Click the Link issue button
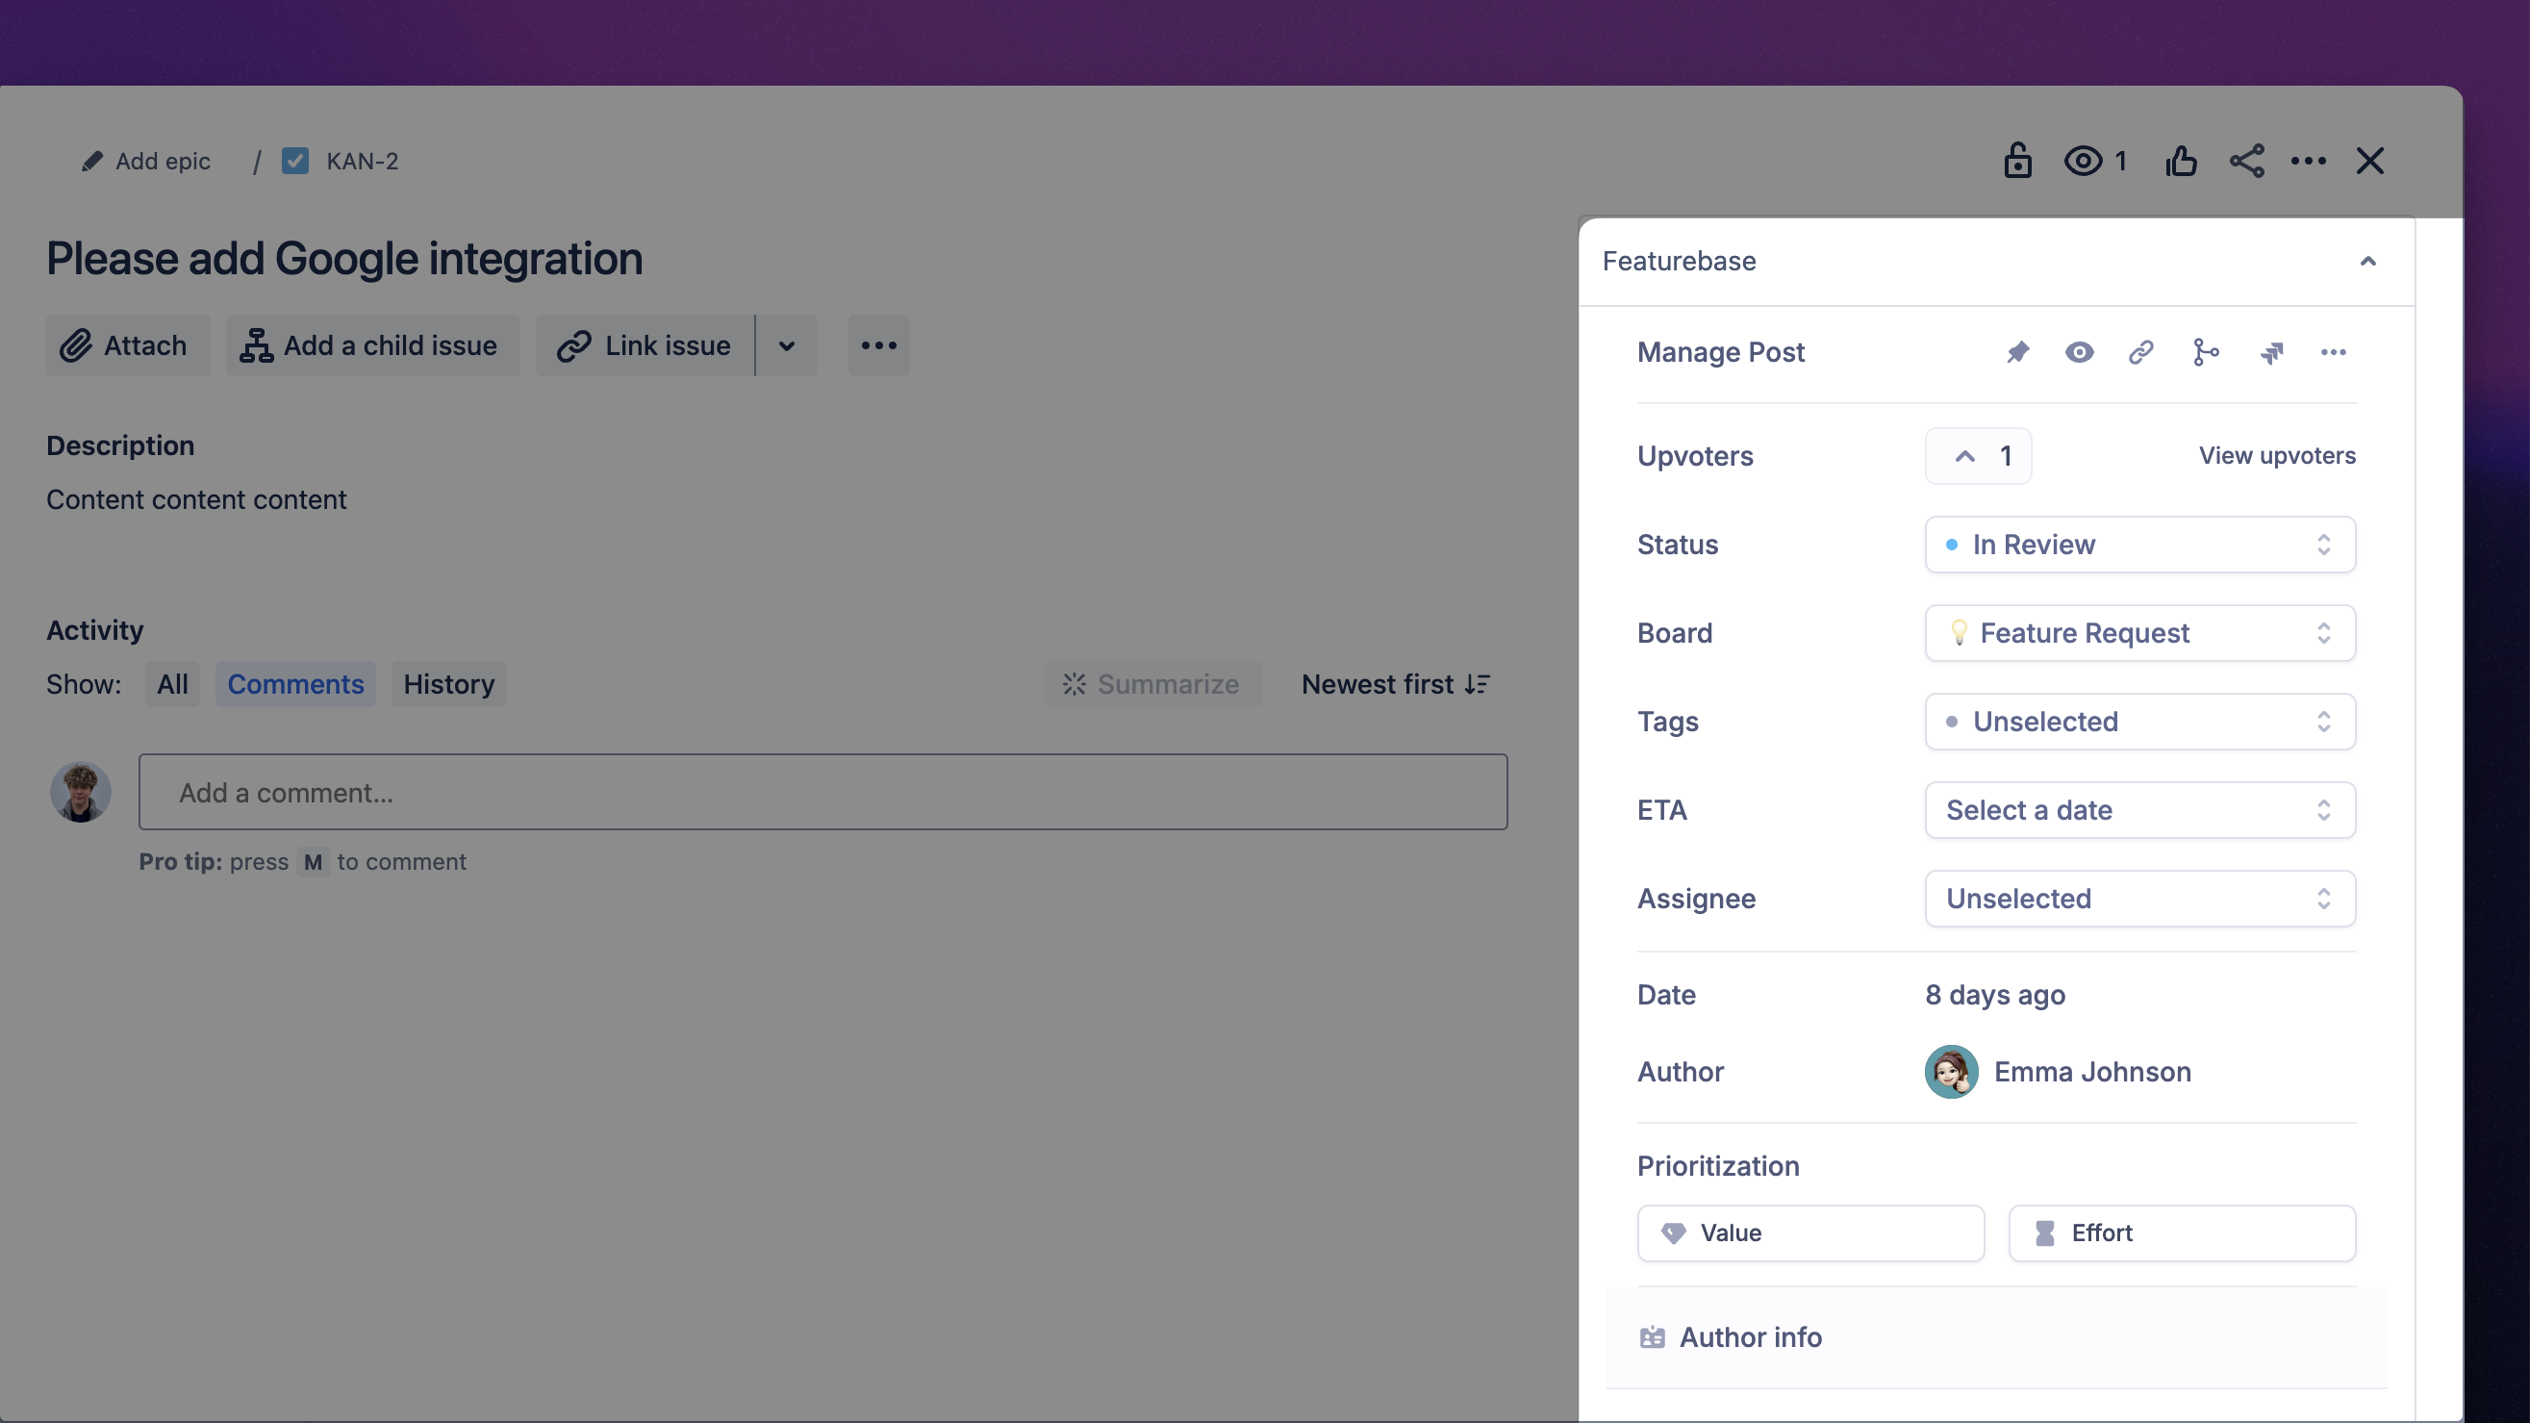Screen dimensions: 2530x1423 [645, 344]
